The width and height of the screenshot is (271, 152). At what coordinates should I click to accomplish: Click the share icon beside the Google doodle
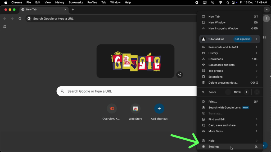179,75
